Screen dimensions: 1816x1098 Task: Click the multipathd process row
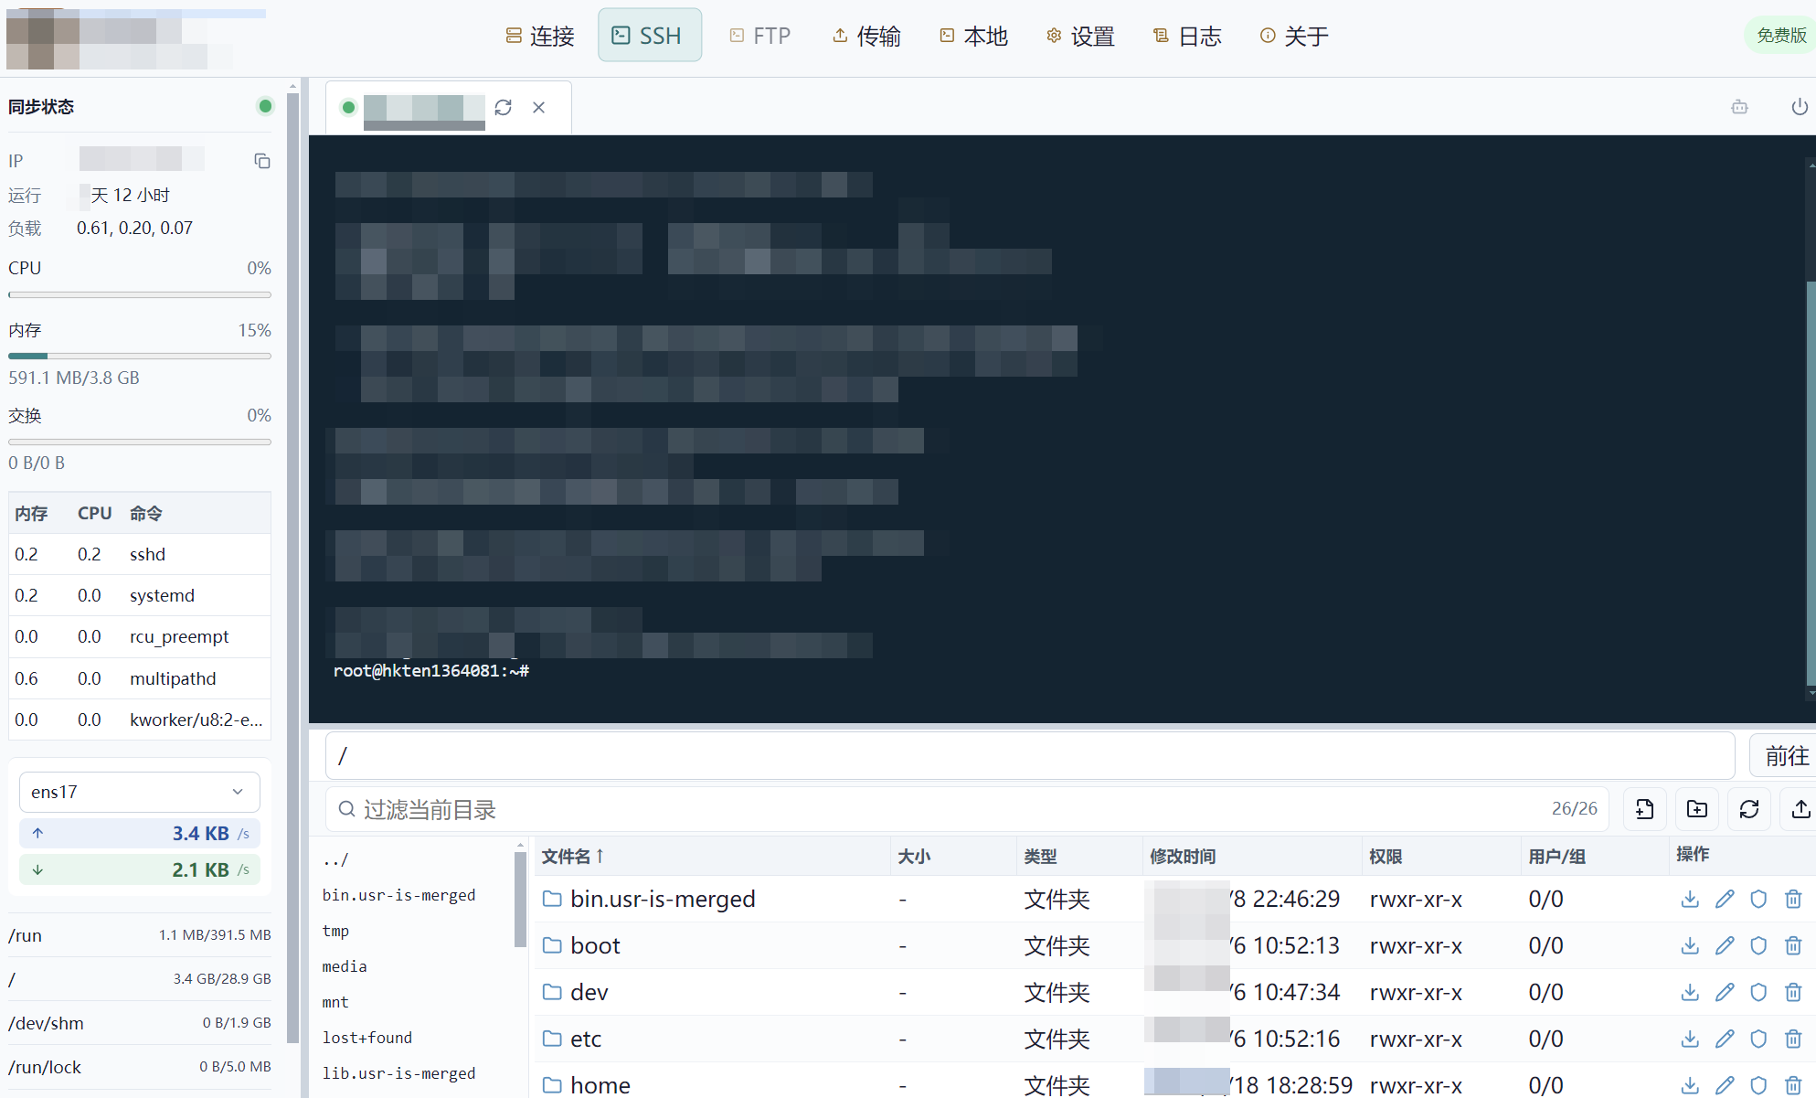coord(140,678)
